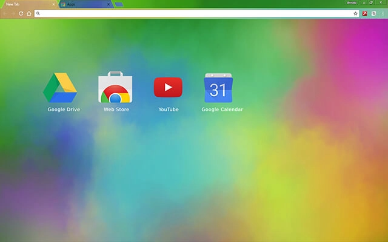The width and height of the screenshot is (388, 242).
Task: Close the New Tab tab
Action: point(53,4)
